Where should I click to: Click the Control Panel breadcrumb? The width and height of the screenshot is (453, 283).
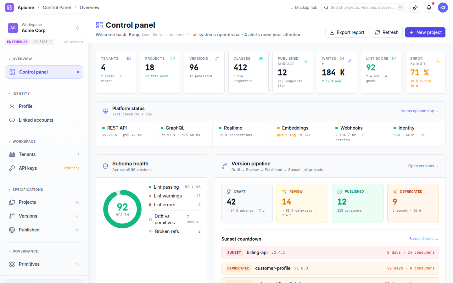click(57, 8)
